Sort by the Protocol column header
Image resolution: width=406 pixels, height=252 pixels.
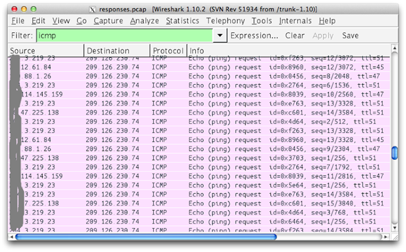tap(168, 50)
